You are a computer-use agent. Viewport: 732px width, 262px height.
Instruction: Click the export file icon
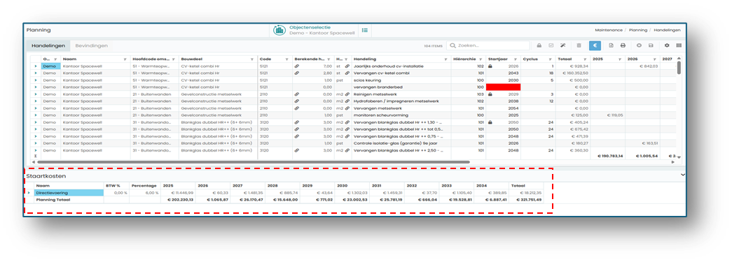[611, 45]
